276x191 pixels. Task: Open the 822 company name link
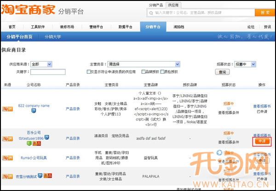tap(34, 106)
